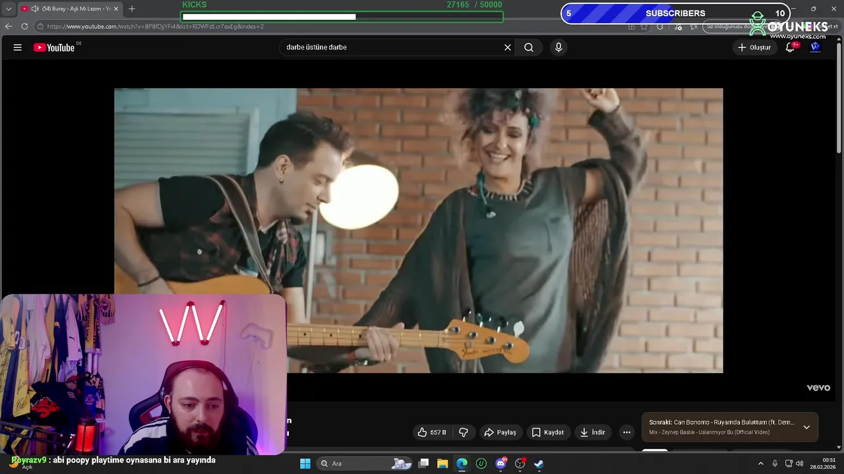The image size is (844, 474).
Task: Reload the page with the refresh icon
Action: [24, 26]
